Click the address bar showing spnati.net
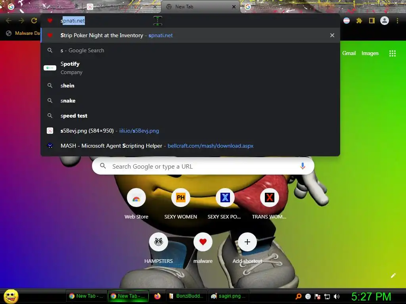406x304 pixels. click(x=190, y=21)
